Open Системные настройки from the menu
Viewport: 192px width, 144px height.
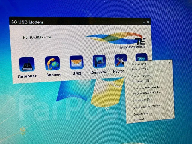[149, 106]
